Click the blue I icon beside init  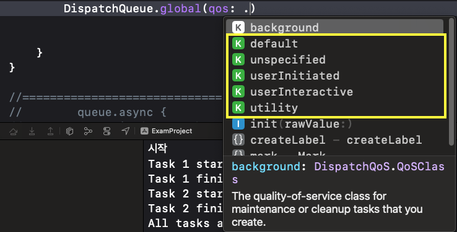click(x=238, y=124)
